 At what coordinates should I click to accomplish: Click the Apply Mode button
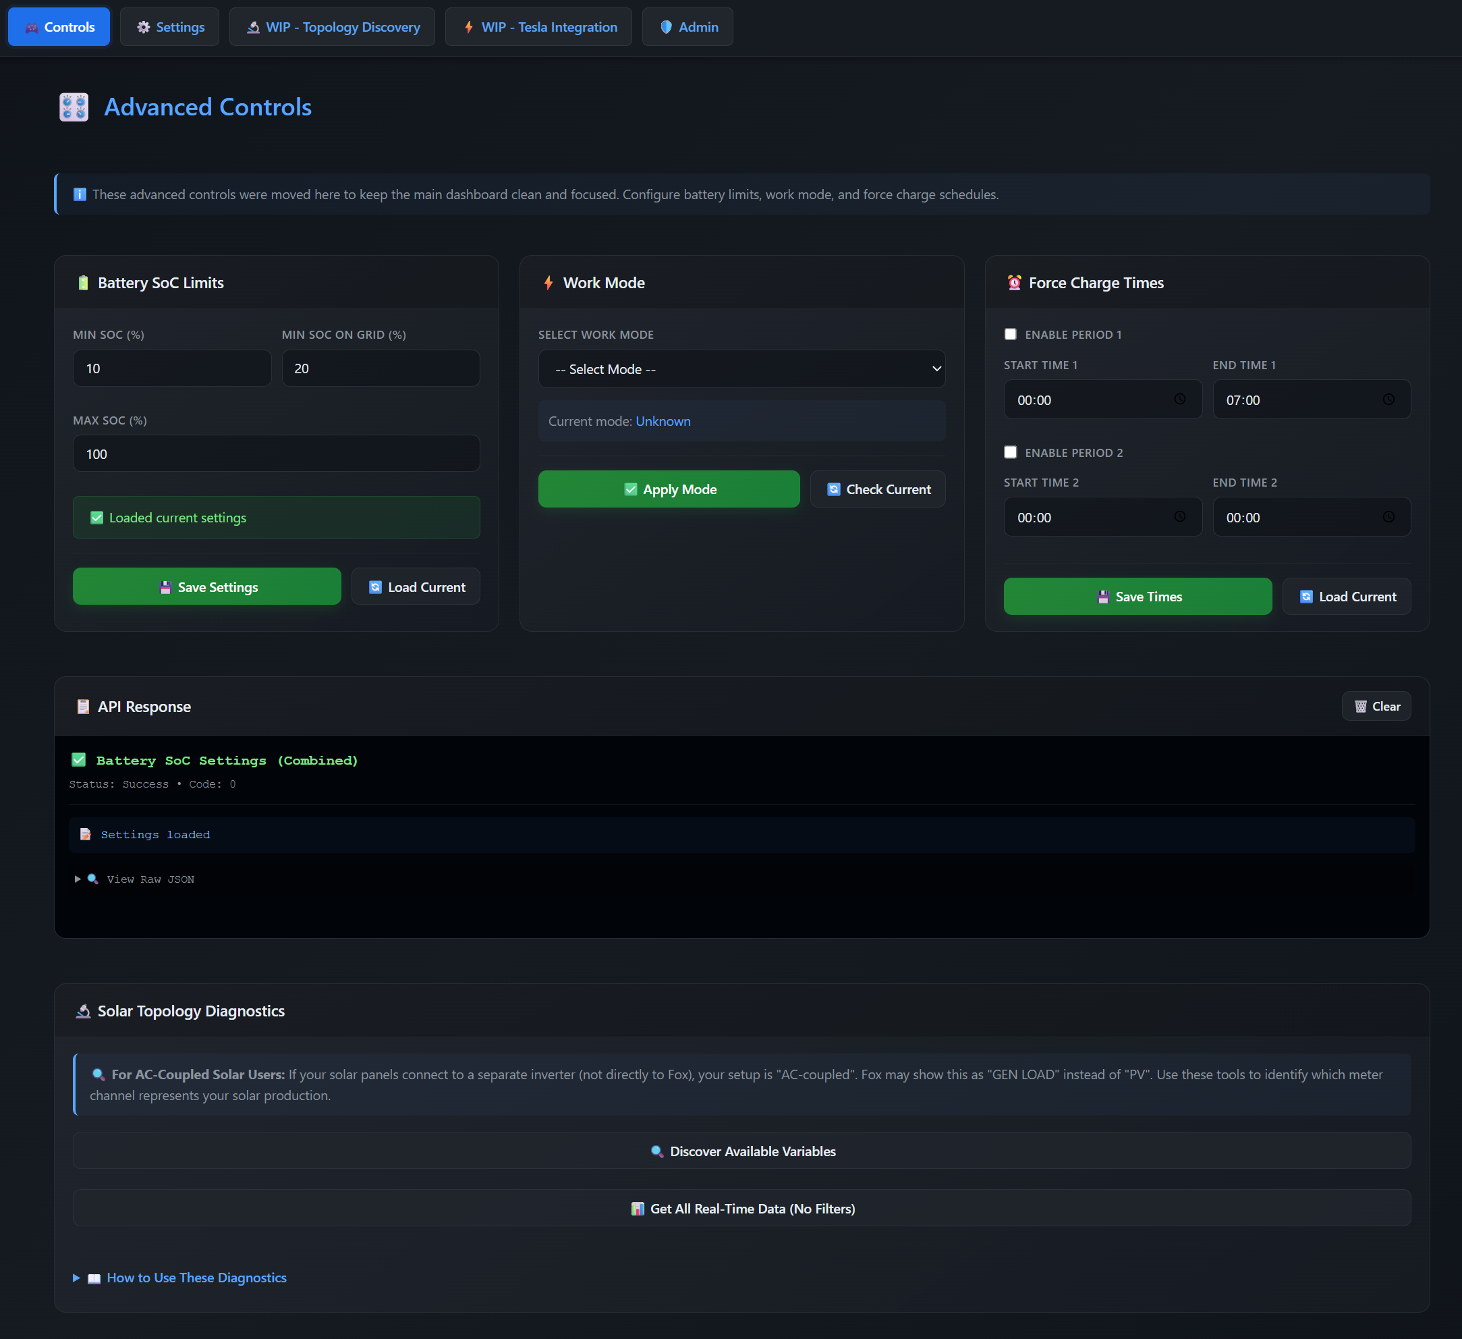click(669, 489)
